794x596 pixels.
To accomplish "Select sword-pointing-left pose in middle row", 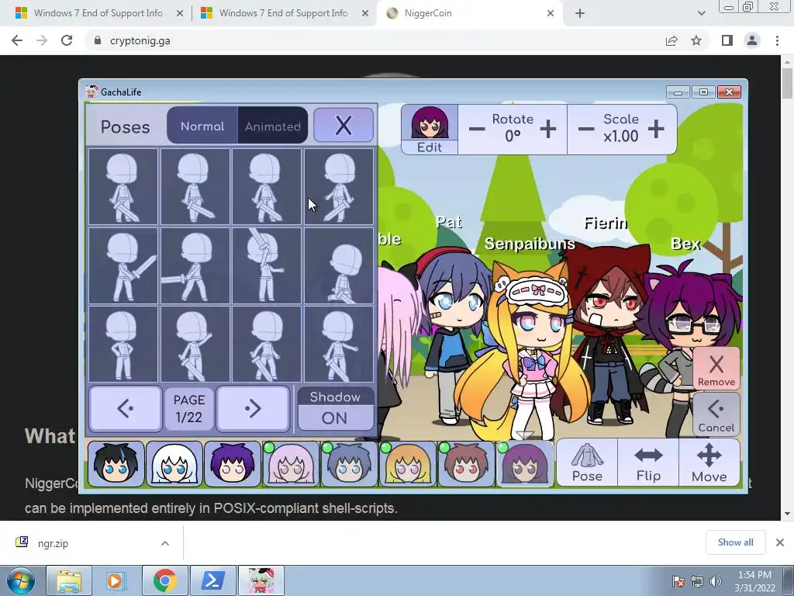I will [195, 265].
